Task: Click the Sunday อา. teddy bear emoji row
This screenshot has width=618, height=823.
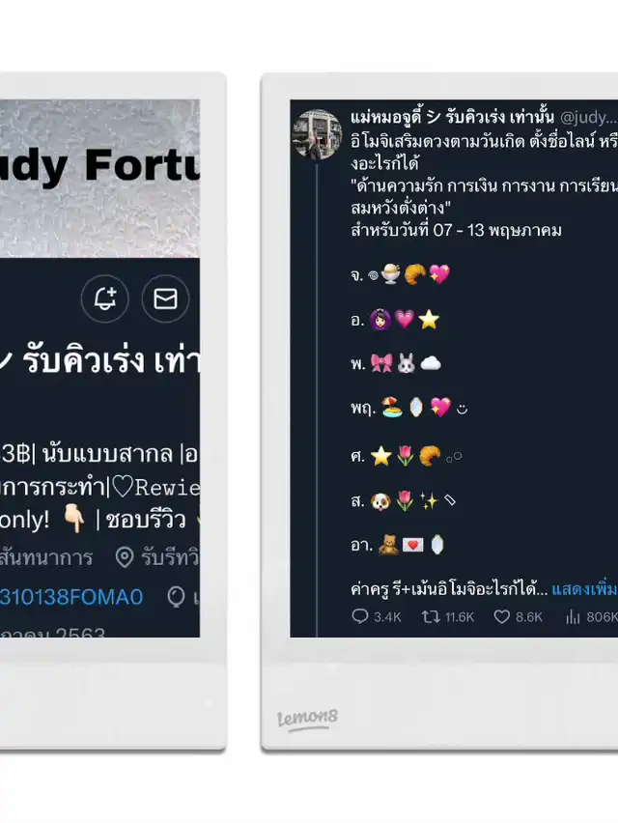Action: click(x=398, y=545)
